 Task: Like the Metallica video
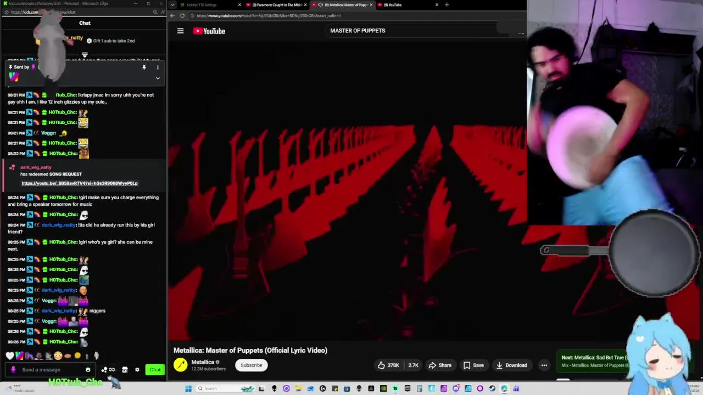(388, 365)
